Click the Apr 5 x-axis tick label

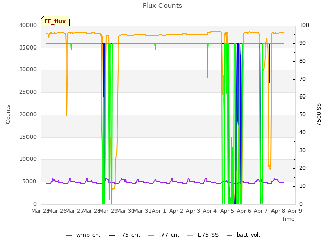coord(227,211)
